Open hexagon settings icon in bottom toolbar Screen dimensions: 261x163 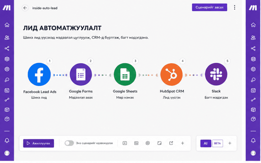pyautogui.click(x=148, y=143)
